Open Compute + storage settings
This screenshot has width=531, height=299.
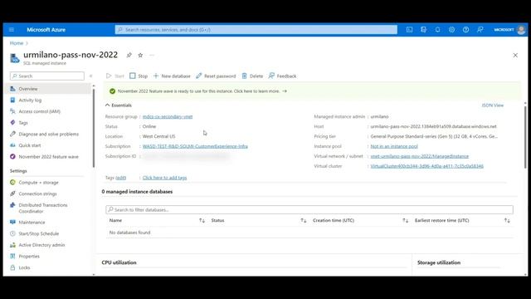click(39, 183)
